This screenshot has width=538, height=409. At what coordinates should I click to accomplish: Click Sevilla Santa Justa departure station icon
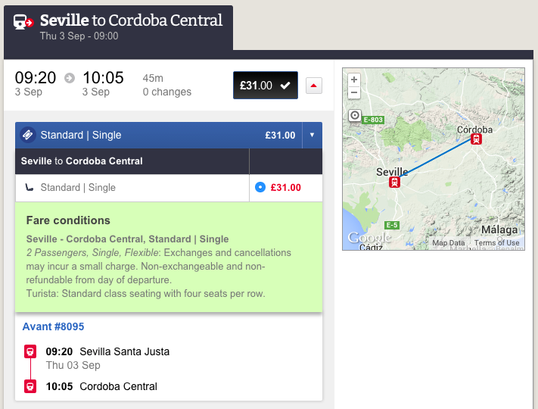tap(30, 351)
